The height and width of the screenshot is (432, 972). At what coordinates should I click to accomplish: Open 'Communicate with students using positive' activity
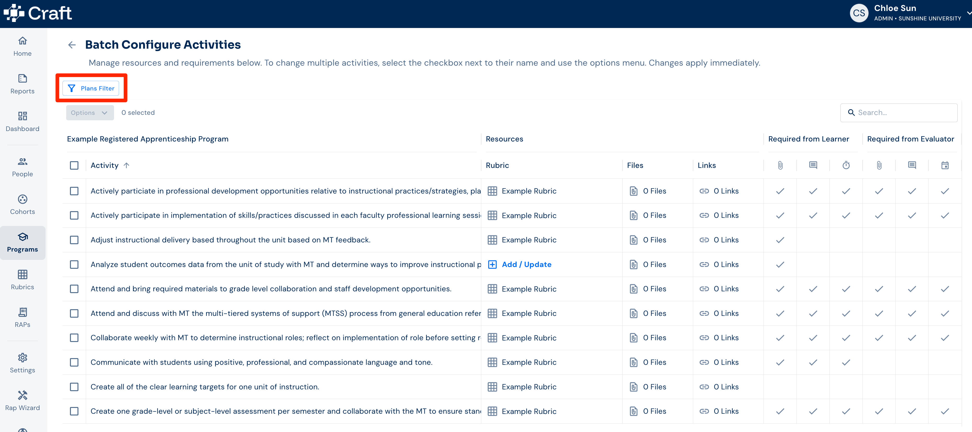click(261, 362)
